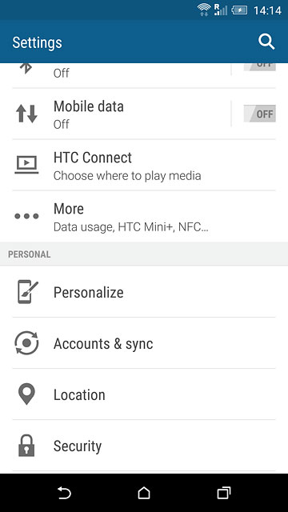
Task: Tap the Bluetooth icon at top
Action: tap(26, 68)
